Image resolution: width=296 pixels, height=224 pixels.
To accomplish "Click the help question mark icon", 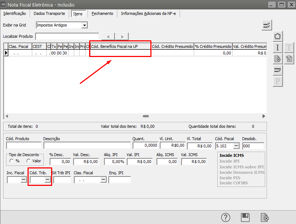I will tap(226, 217).
